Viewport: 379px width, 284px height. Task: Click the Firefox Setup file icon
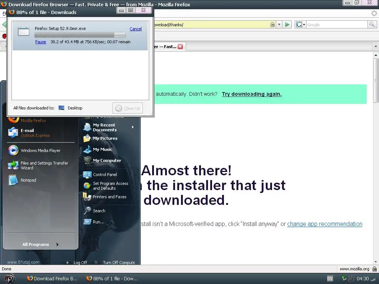point(24,31)
